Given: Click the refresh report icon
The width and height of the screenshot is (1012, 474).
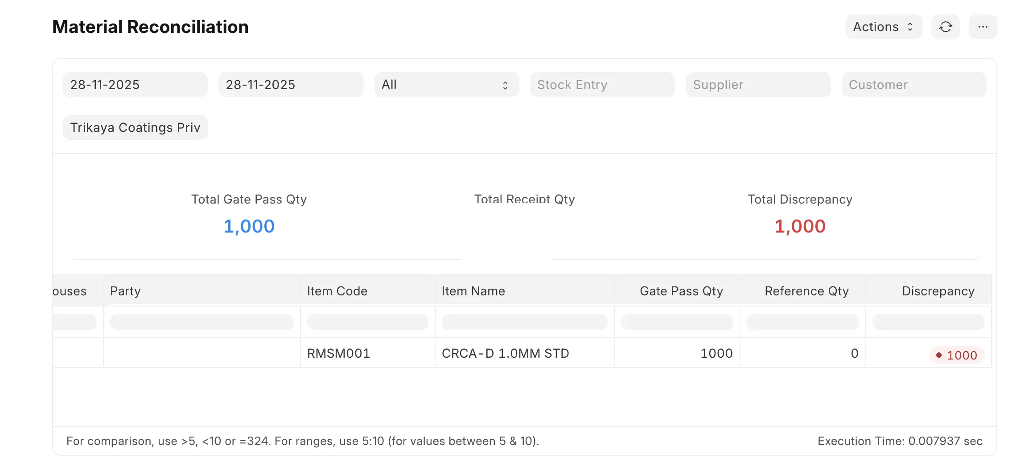Looking at the screenshot, I should [x=945, y=27].
